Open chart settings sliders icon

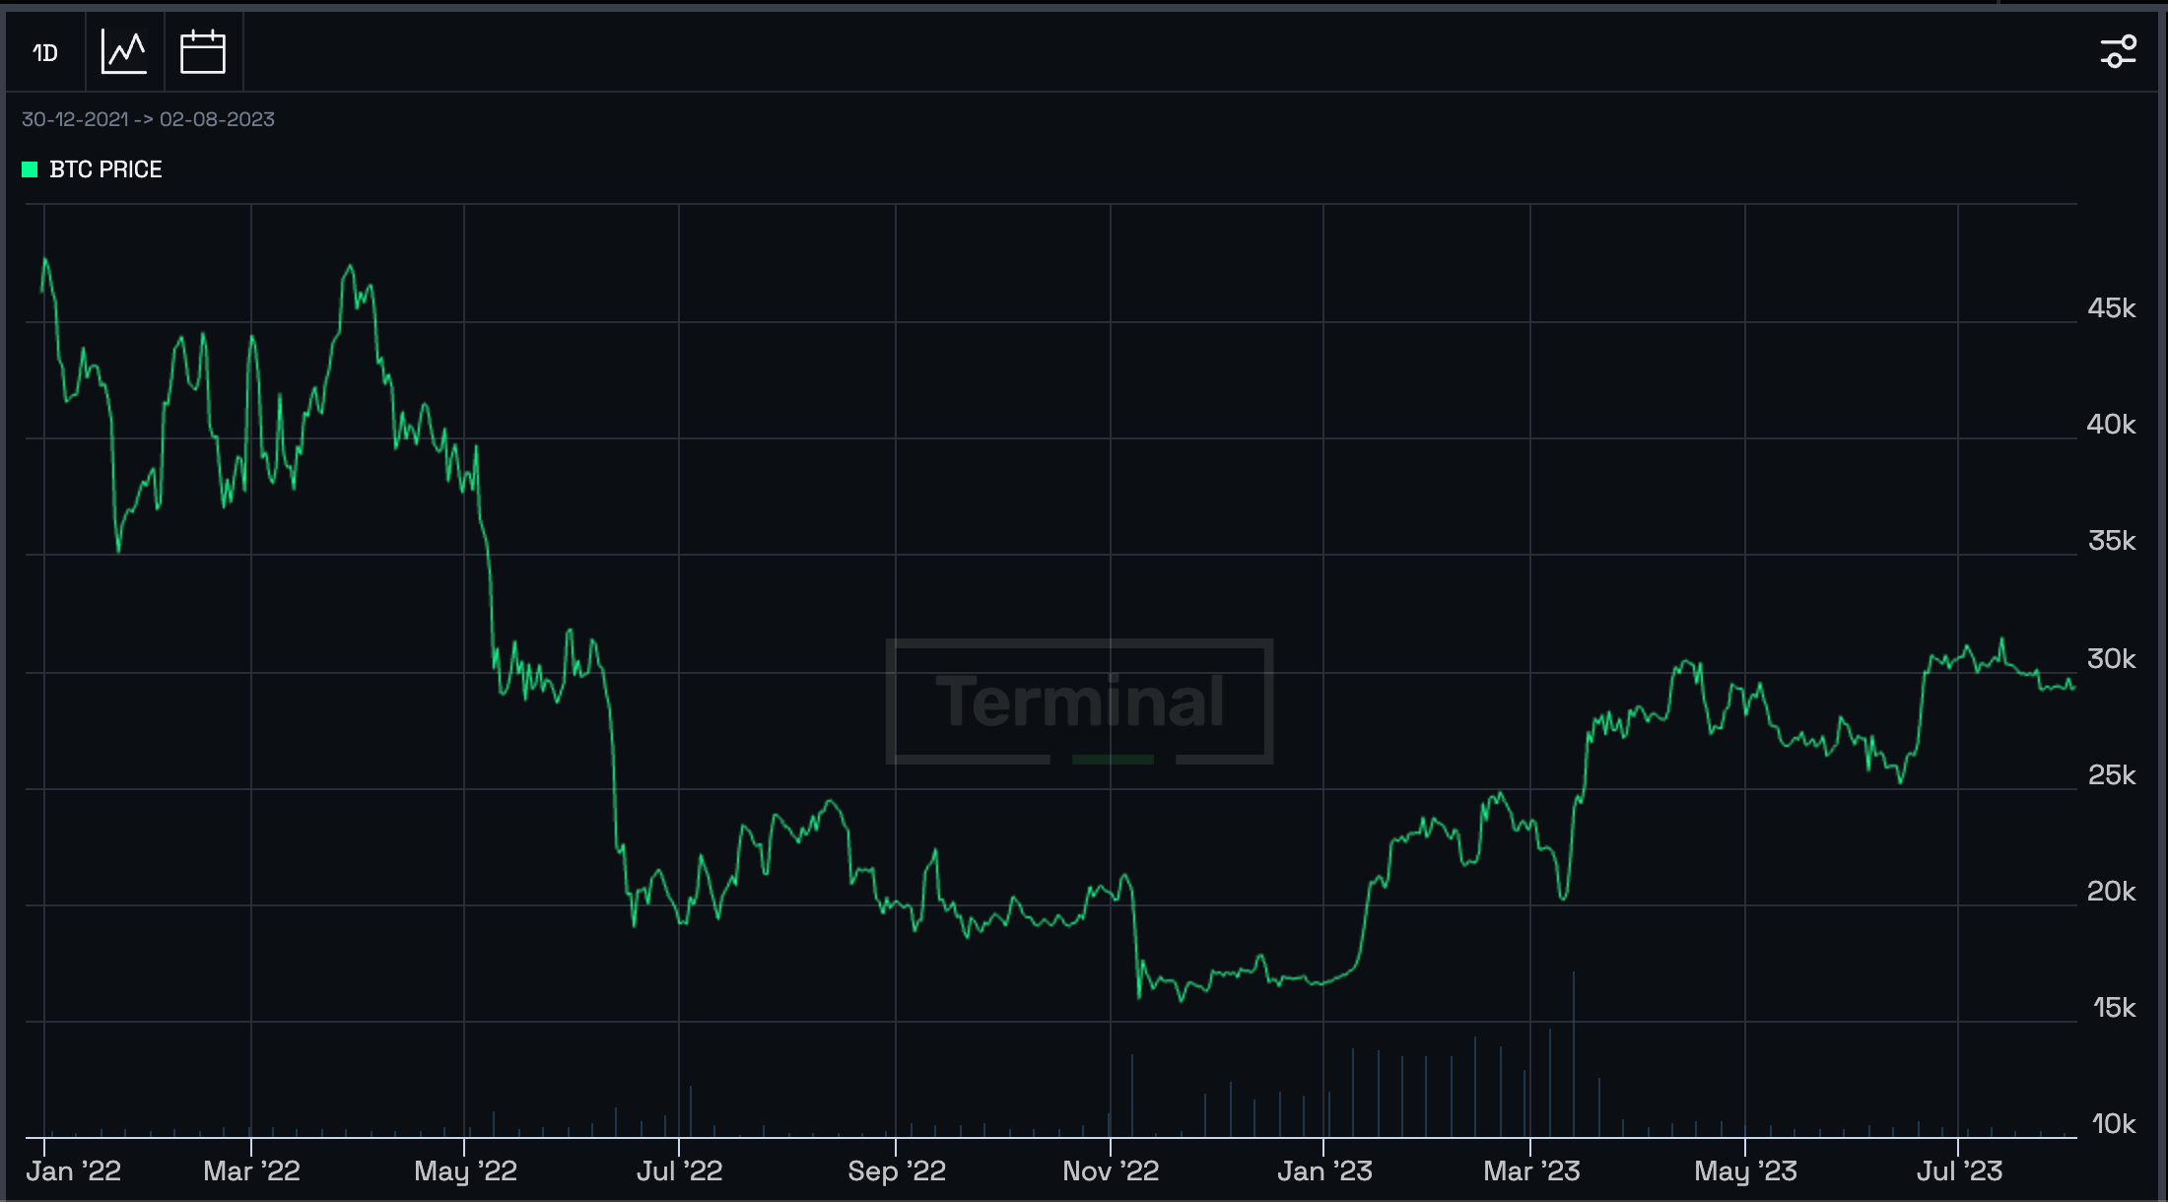(x=2118, y=51)
